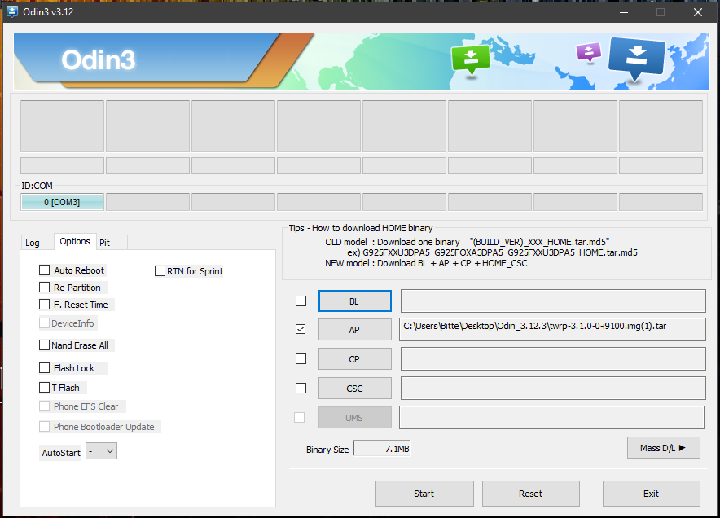Viewport: 720px width, 518px height.
Task: Open the Pit tab
Action: click(x=105, y=243)
